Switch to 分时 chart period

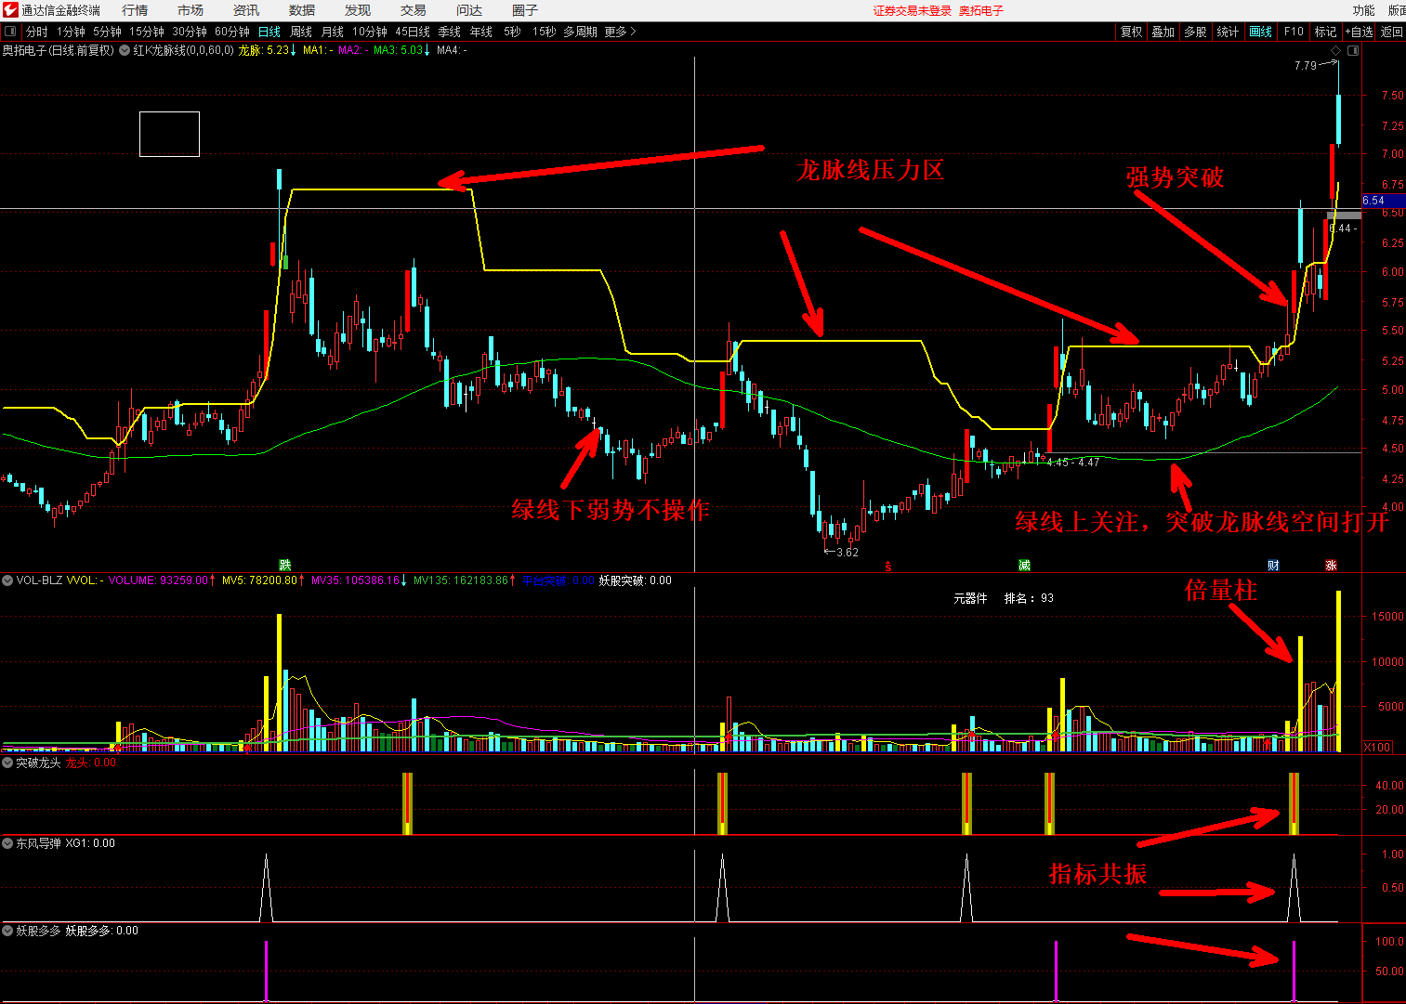37,32
